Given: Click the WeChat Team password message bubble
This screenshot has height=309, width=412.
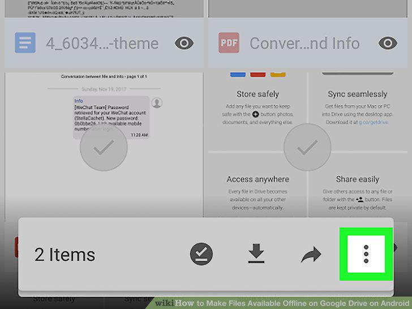Looking at the screenshot, I should pos(111,117).
